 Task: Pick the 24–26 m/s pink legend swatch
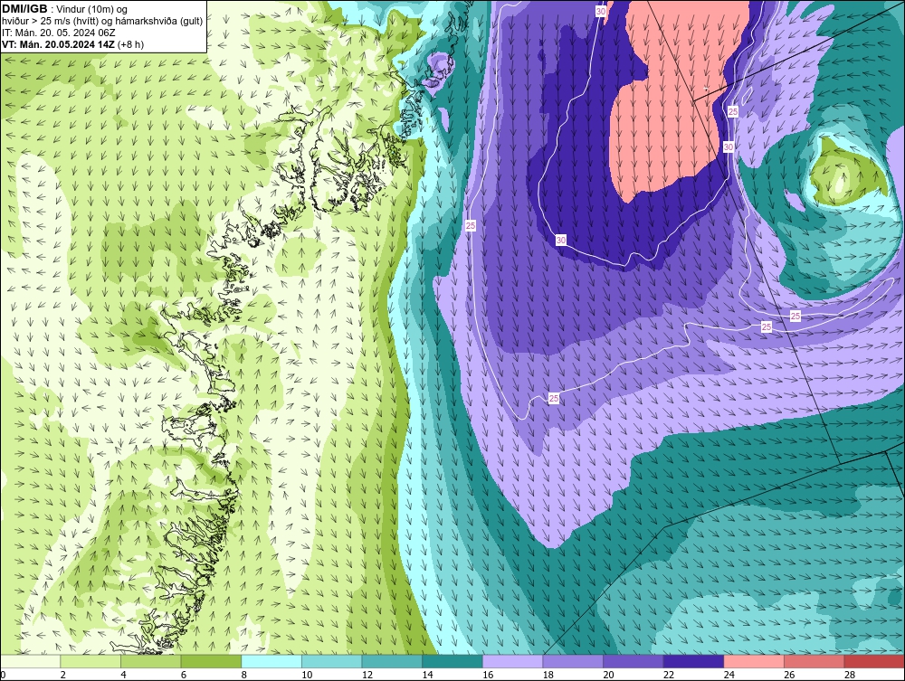754,661
